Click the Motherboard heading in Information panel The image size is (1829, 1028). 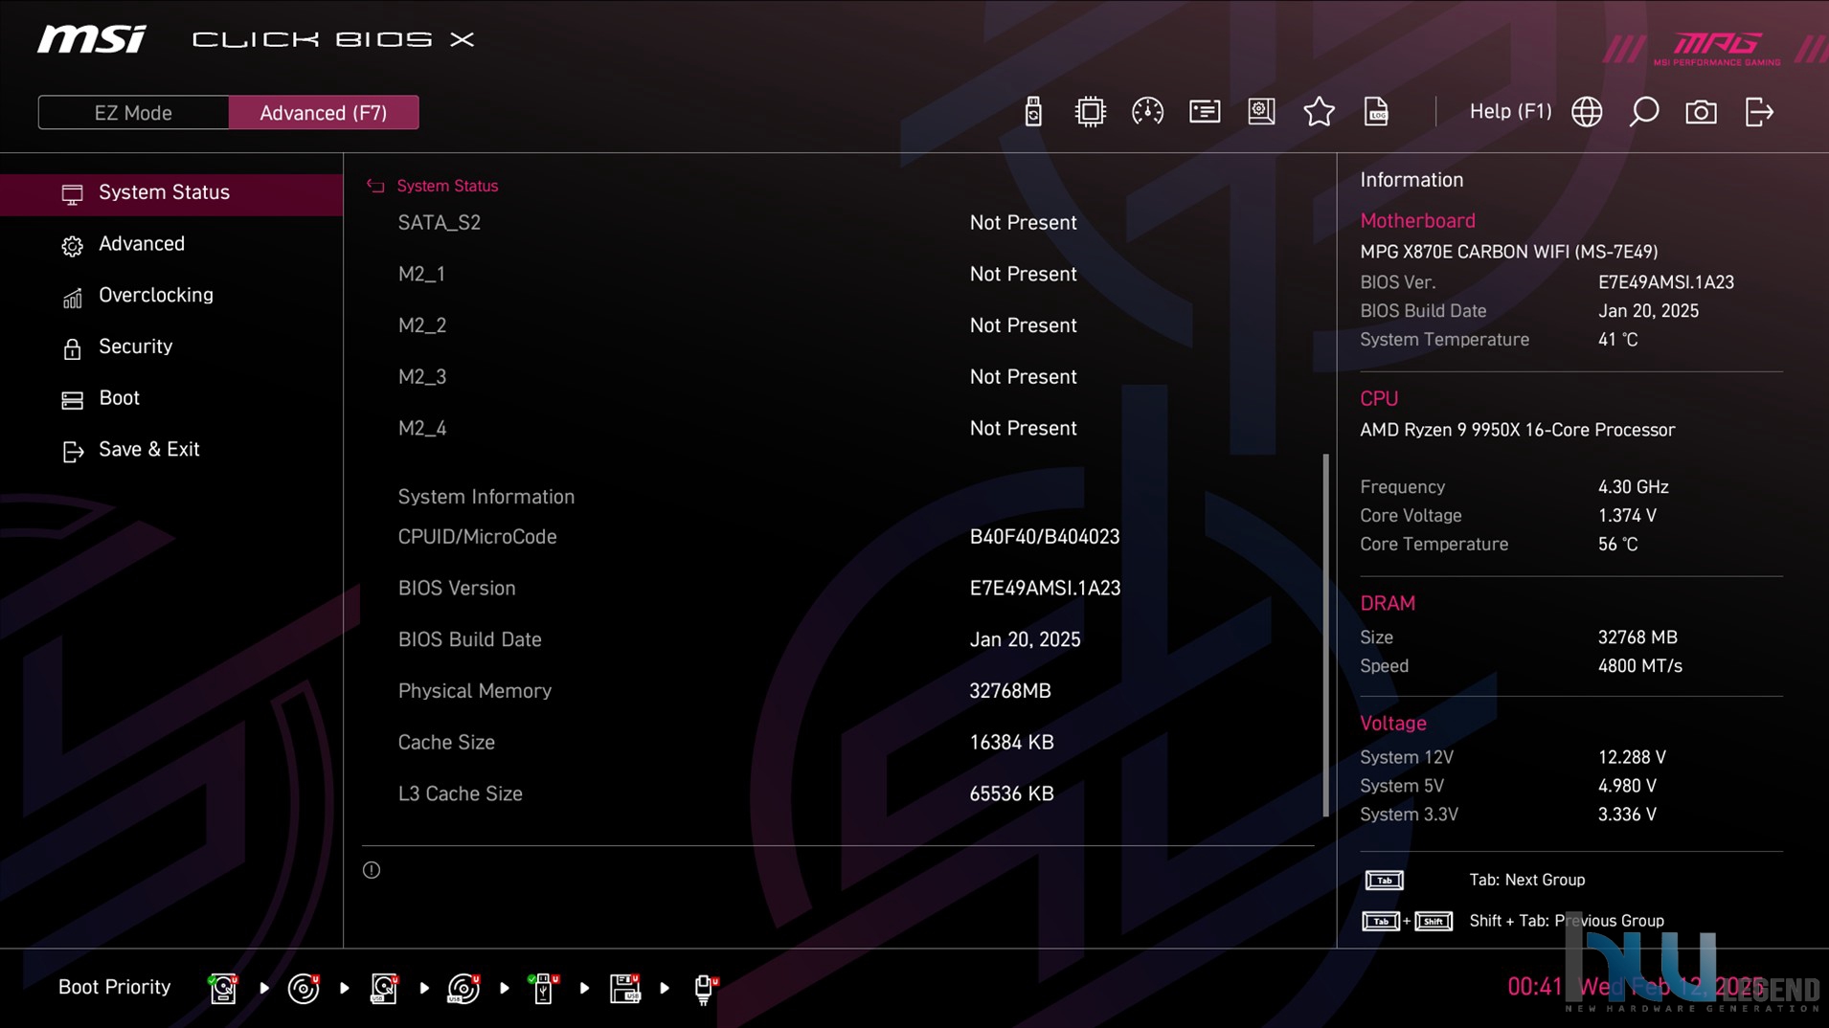pos(1417,221)
